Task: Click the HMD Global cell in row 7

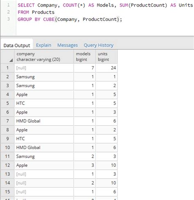Action: (x=44, y=121)
